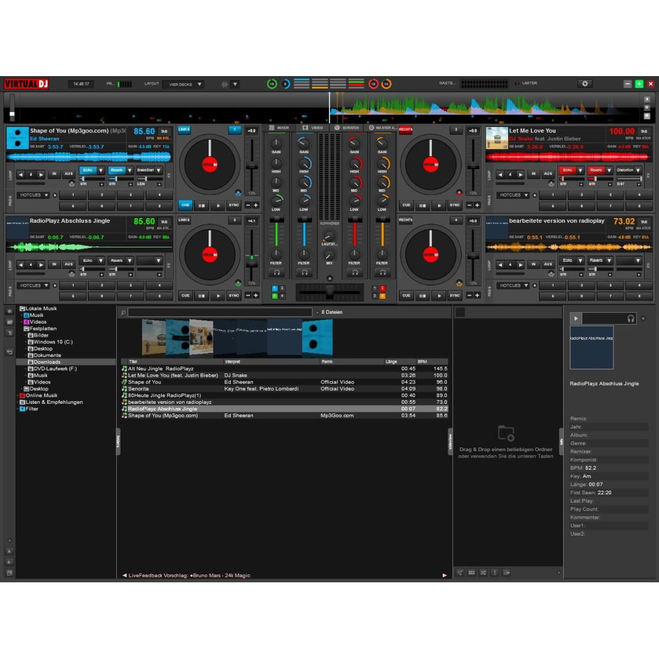Play deck 1 with Shape of You
The image size is (659, 659).
217,205
